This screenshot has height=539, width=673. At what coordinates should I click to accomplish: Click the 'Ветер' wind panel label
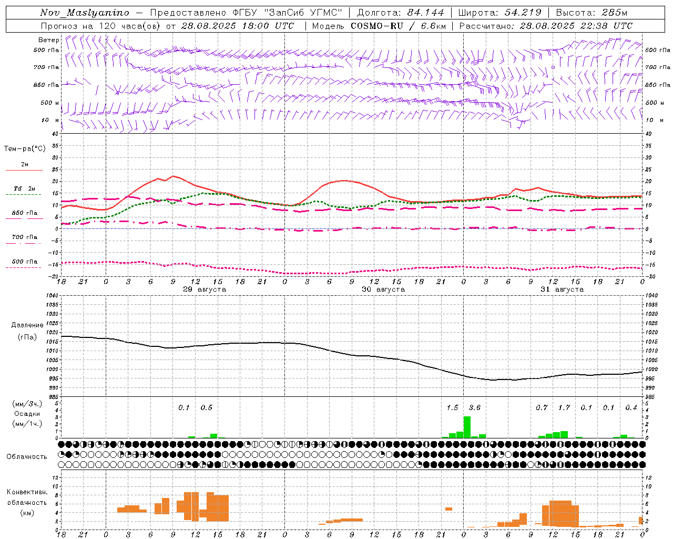(49, 40)
